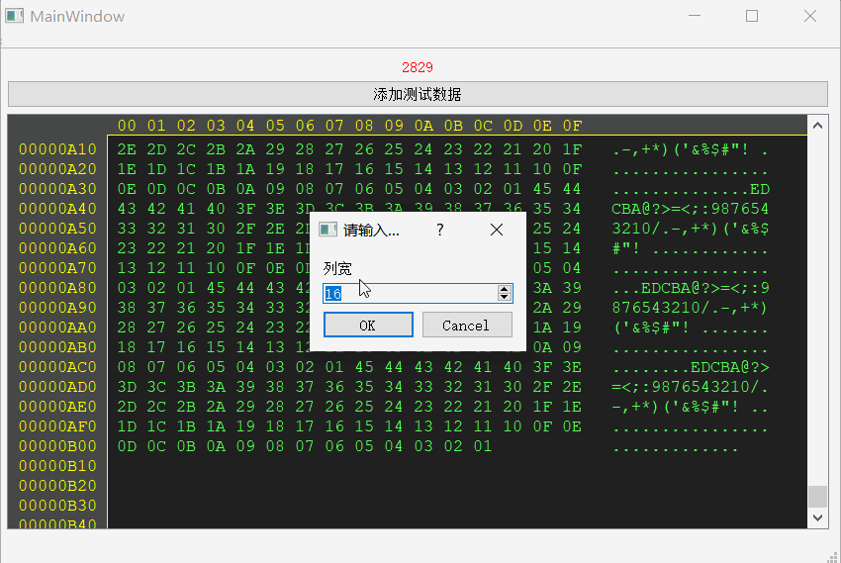Viewport: 841px width, 563px height.
Task: Select address row 00000A40
Action: tap(58, 209)
